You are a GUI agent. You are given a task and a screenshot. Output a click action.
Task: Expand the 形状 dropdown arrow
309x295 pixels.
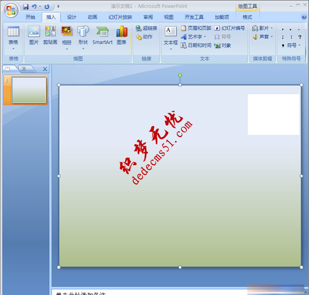pyautogui.click(x=83, y=49)
